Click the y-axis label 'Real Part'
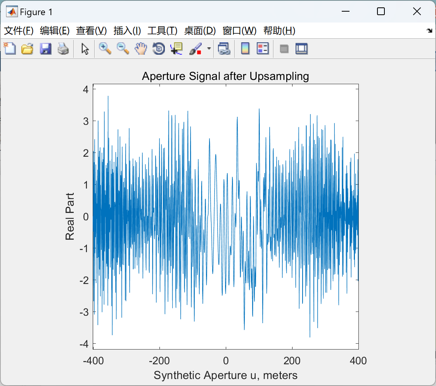 [70, 216]
